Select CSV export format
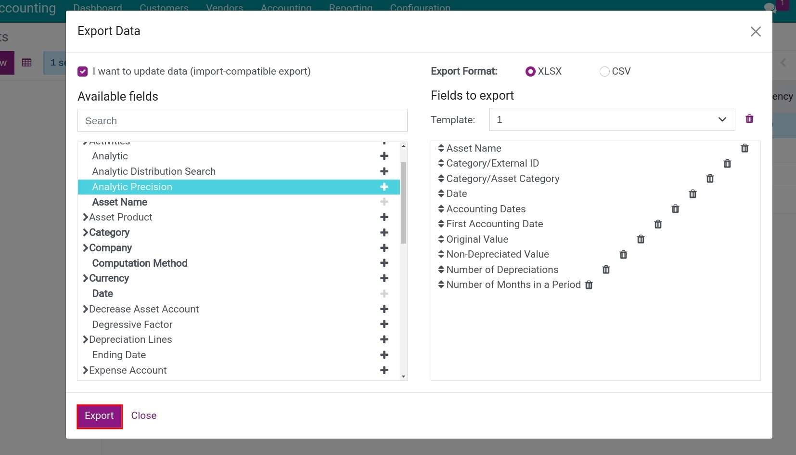Viewport: 796px width, 455px height. [x=604, y=72]
